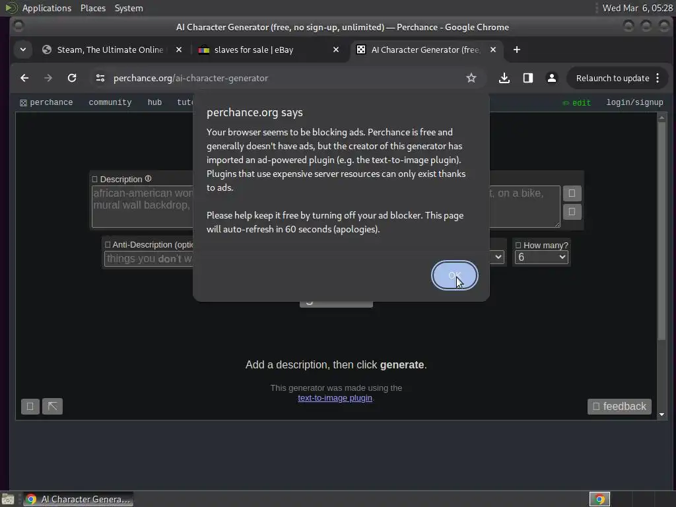Open a new tab
Image resolution: width=676 pixels, height=507 pixels.
(x=516, y=50)
